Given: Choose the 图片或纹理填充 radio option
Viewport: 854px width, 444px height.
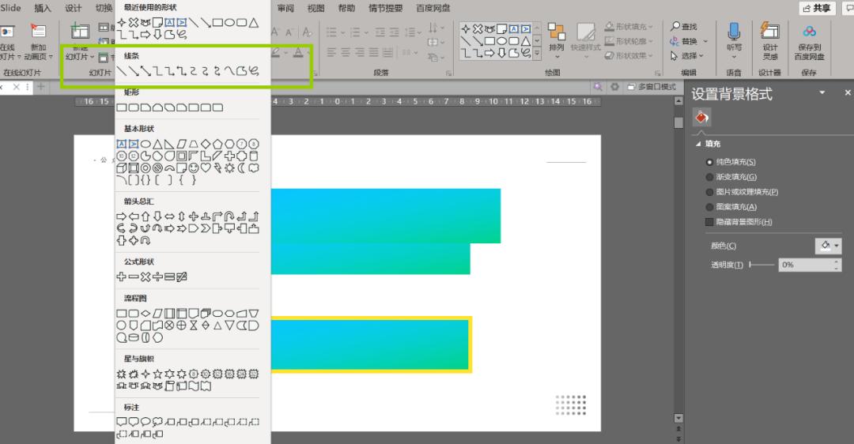Looking at the screenshot, I should click(709, 192).
